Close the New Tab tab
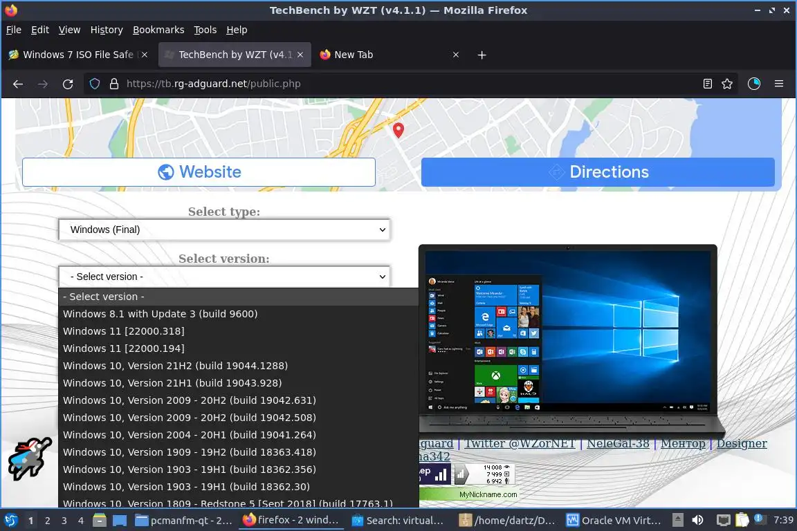 point(455,55)
